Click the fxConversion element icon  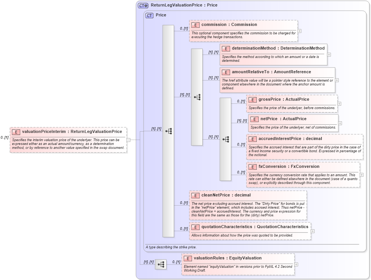coord(252,166)
